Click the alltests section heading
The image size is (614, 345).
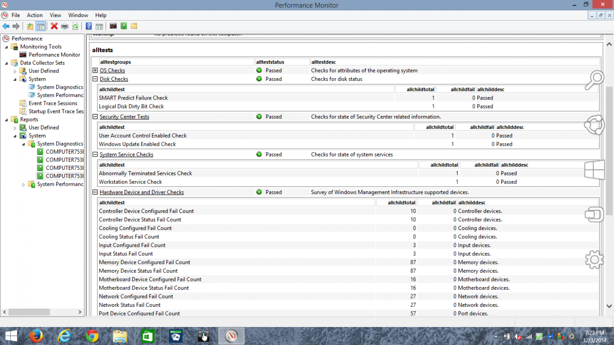pos(103,50)
